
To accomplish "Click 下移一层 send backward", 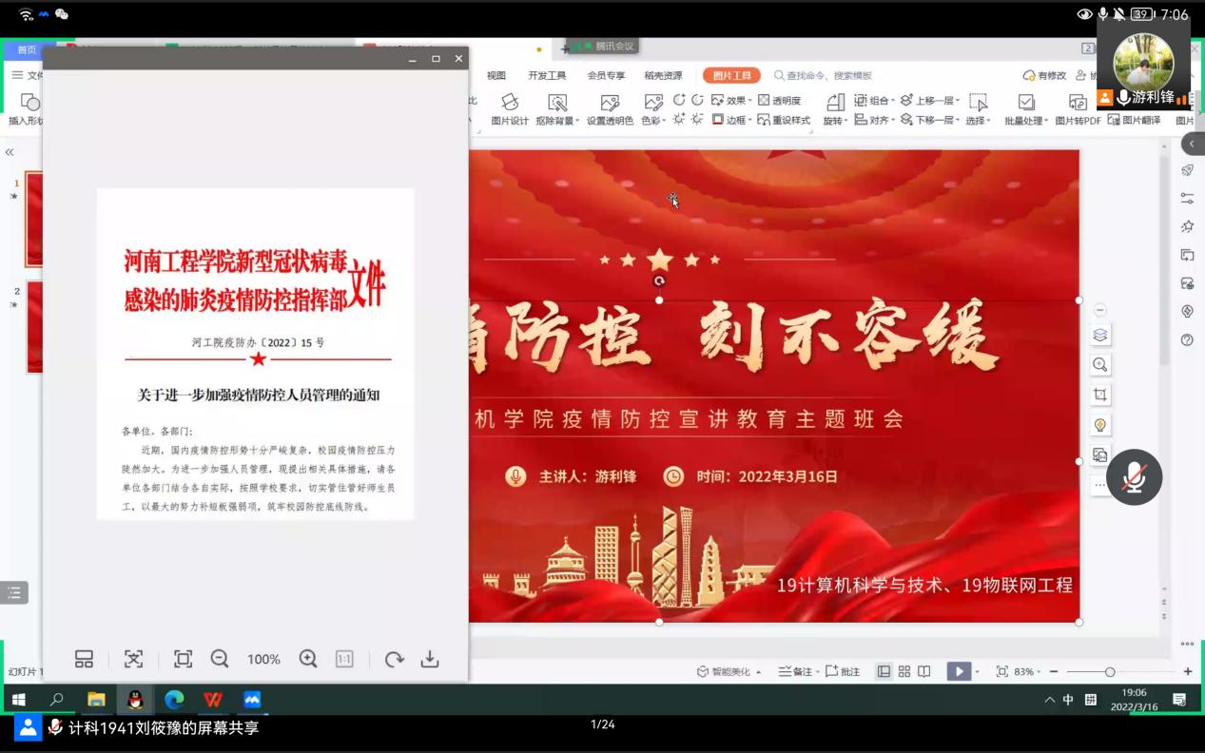I will click(x=929, y=120).
